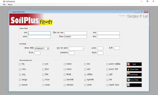Screen dimensions: 158x95
Task: Tick the आलू checkbox
Action: pyautogui.click(x=20, y=75)
